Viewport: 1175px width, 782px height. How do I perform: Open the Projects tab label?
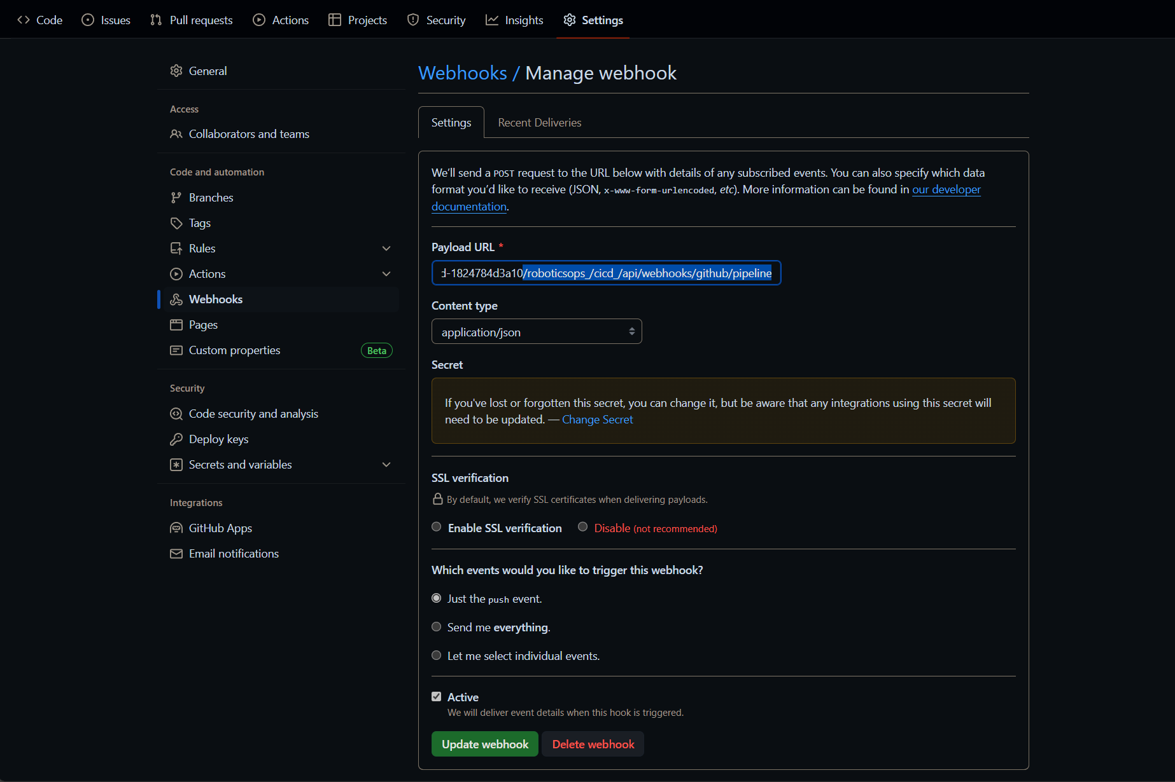[x=367, y=20]
